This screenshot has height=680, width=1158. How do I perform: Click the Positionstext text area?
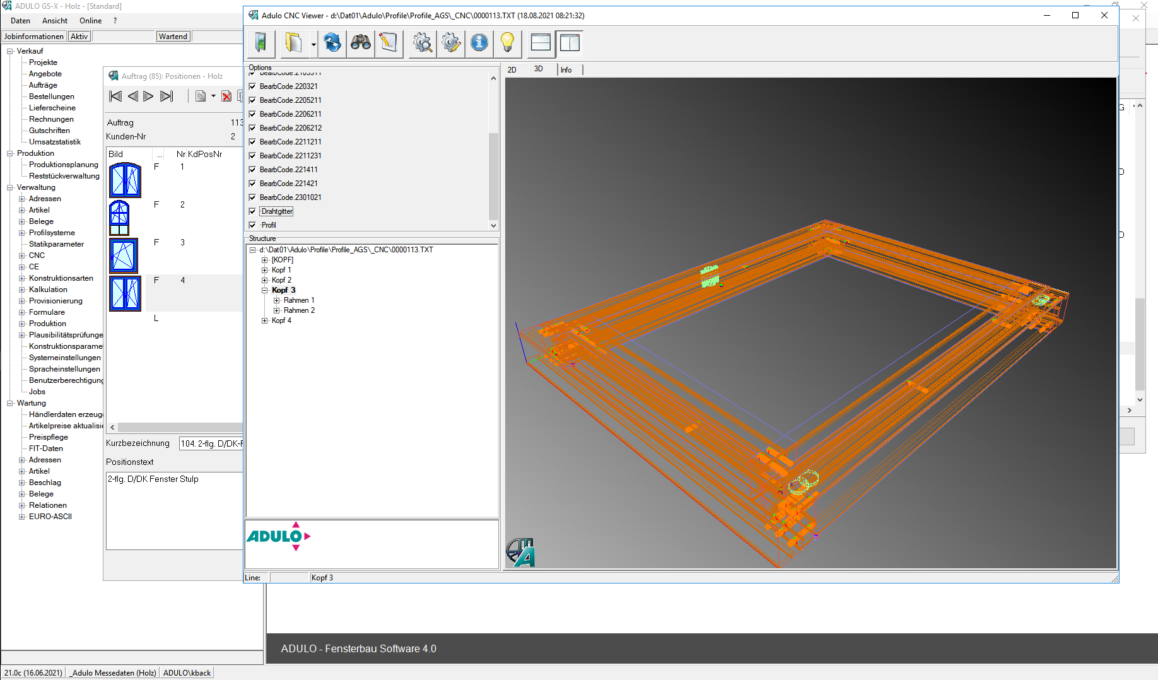[x=175, y=510]
